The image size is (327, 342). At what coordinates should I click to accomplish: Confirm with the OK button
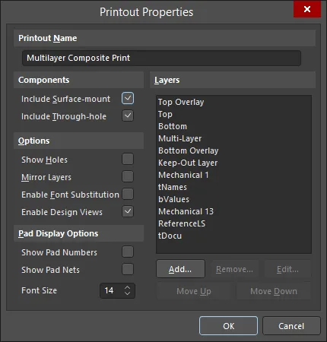(x=228, y=326)
